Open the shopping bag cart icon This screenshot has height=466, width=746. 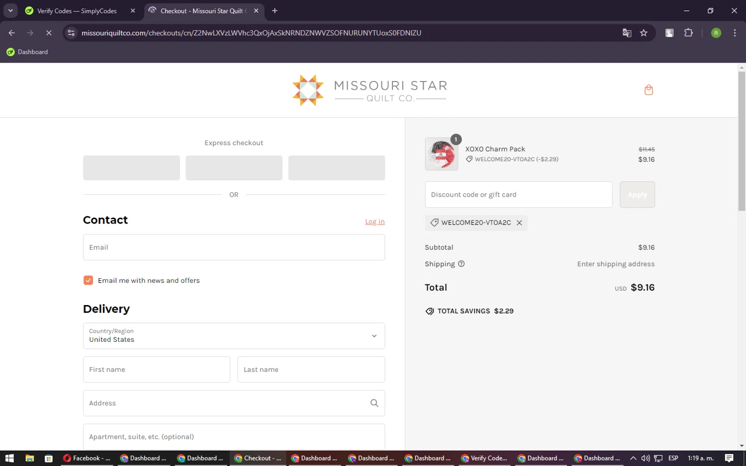649,90
